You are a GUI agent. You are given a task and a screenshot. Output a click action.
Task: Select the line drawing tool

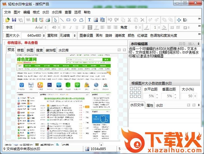(x=62, y=20)
